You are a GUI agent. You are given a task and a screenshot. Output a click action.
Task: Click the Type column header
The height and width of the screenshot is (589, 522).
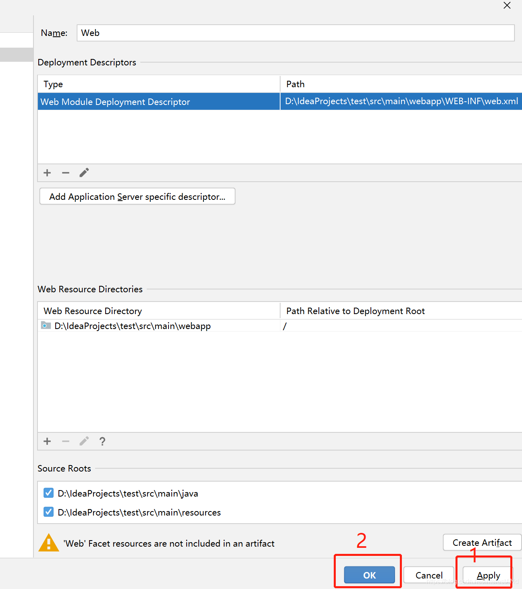[x=159, y=84]
